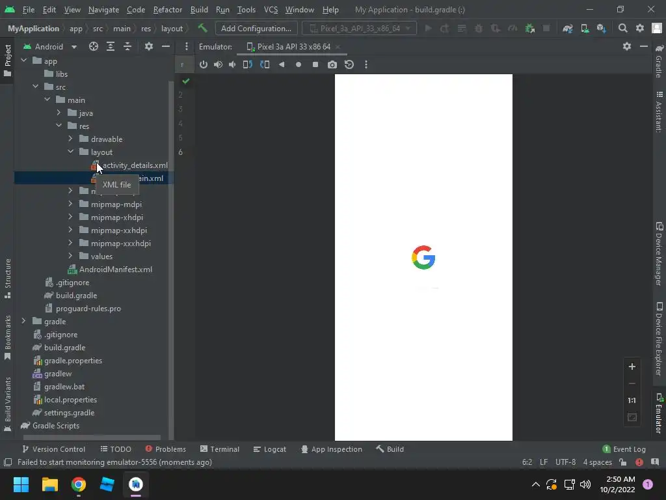
Task: Tap the emulator Home circle button
Action: coord(299,64)
